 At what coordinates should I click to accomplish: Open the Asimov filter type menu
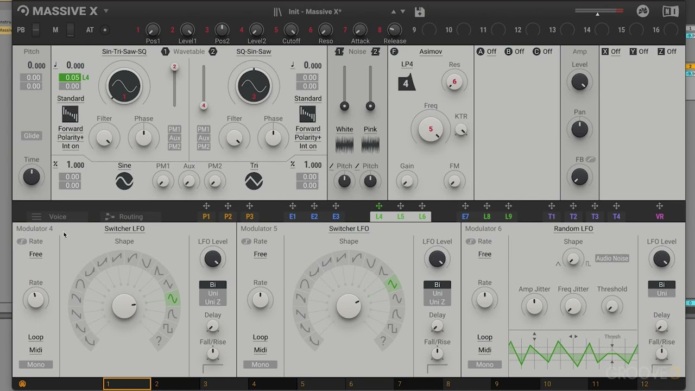point(431,52)
